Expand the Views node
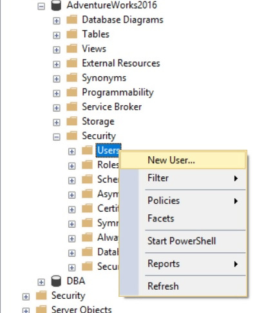266x313 pixels. (57, 50)
